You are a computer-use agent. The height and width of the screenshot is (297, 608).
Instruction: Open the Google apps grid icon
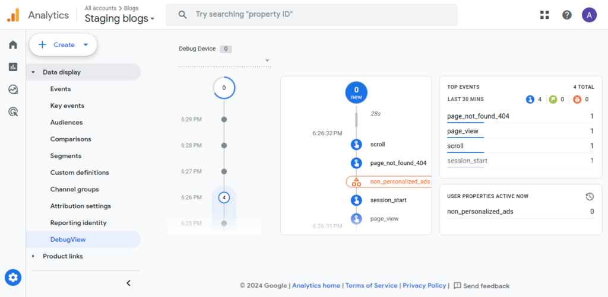pyautogui.click(x=545, y=15)
